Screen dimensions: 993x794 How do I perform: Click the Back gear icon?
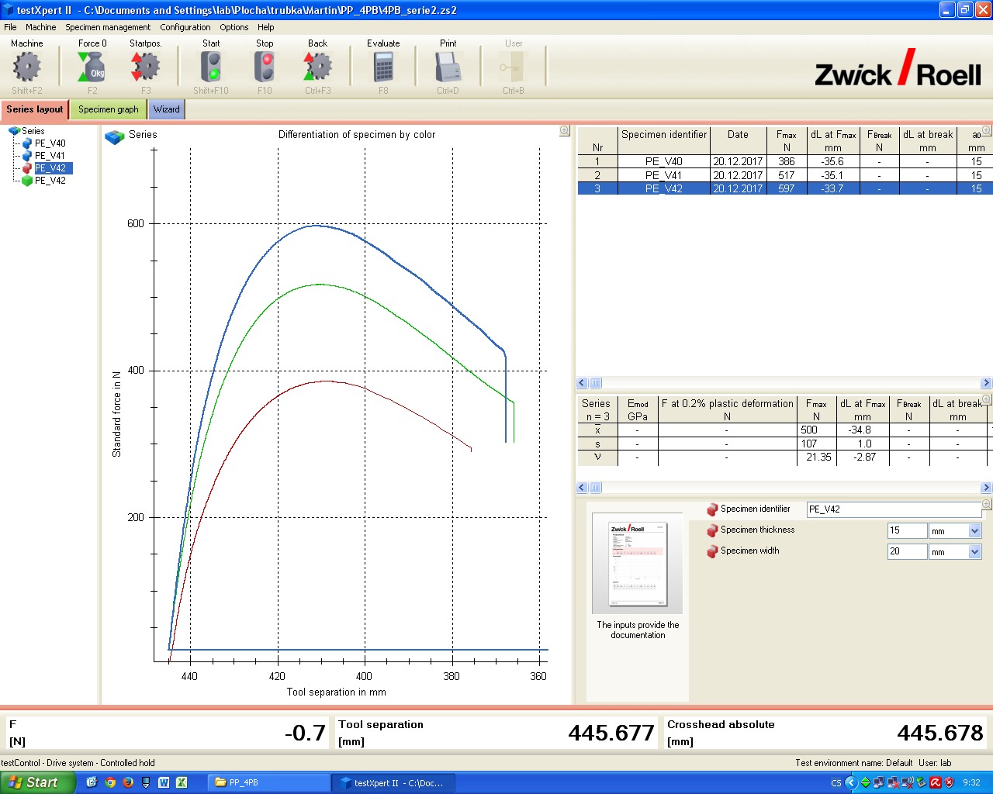(317, 67)
